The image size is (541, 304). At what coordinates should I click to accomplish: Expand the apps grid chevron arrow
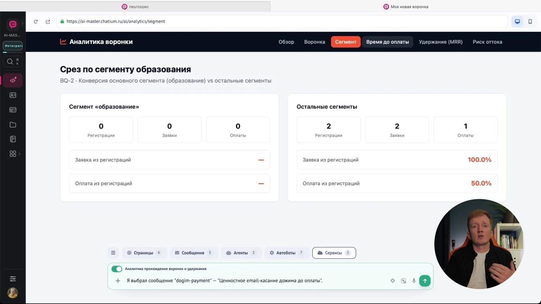click(x=19, y=154)
